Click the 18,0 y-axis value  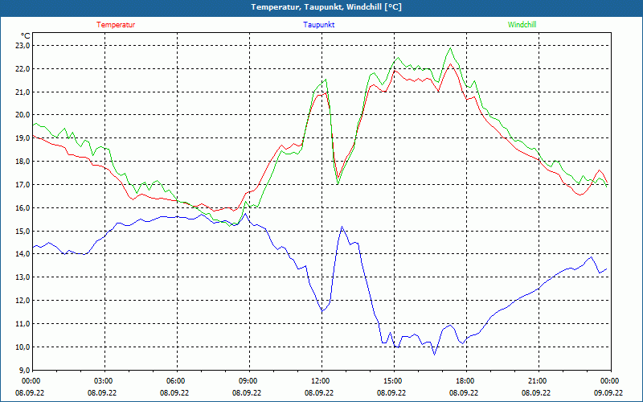tap(23, 162)
